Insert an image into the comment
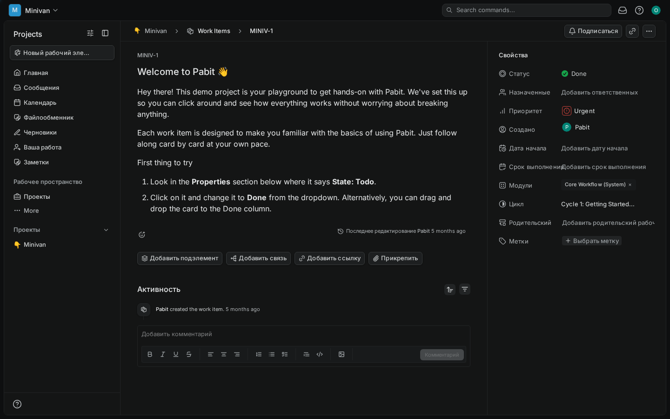Viewport: 670px width, 419px height. coord(342,354)
